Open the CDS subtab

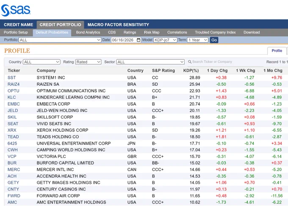click(112, 32)
